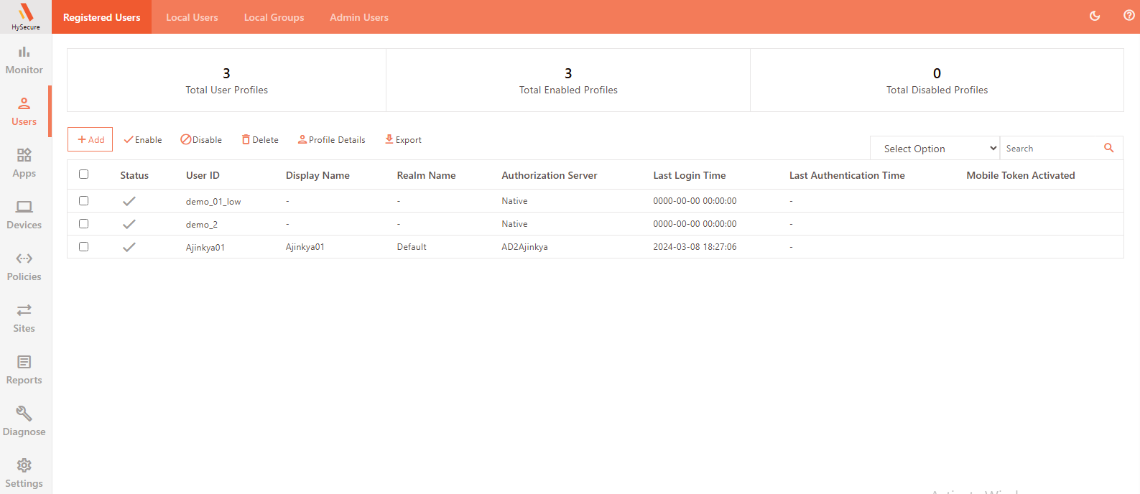
Task: Tick the select-all checkbox in table header
Action: (x=84, y=174)
